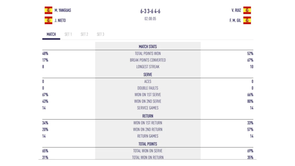This screenshot has height=166, width=295.
Task: Click the J. Nieto player name
Action: coord(60,20)
